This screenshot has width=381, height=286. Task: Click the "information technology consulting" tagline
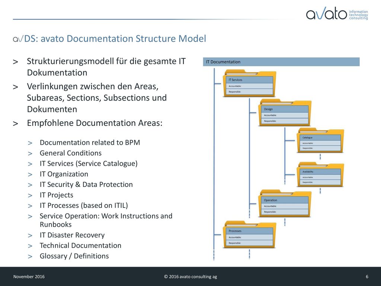[358, 15]
